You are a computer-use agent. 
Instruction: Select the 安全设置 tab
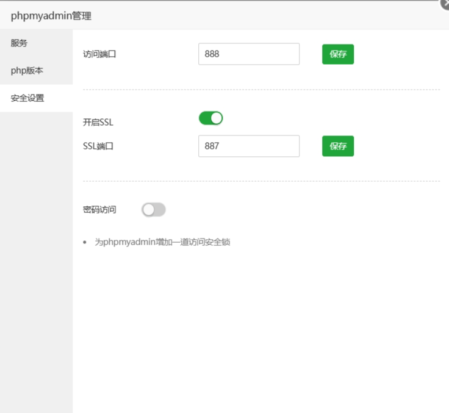click(37, 98)
